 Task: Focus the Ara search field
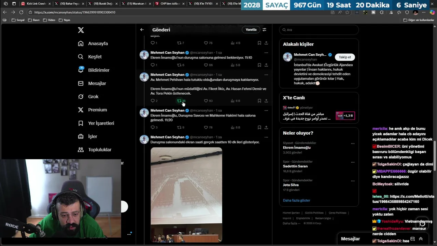tap(319, 30)
